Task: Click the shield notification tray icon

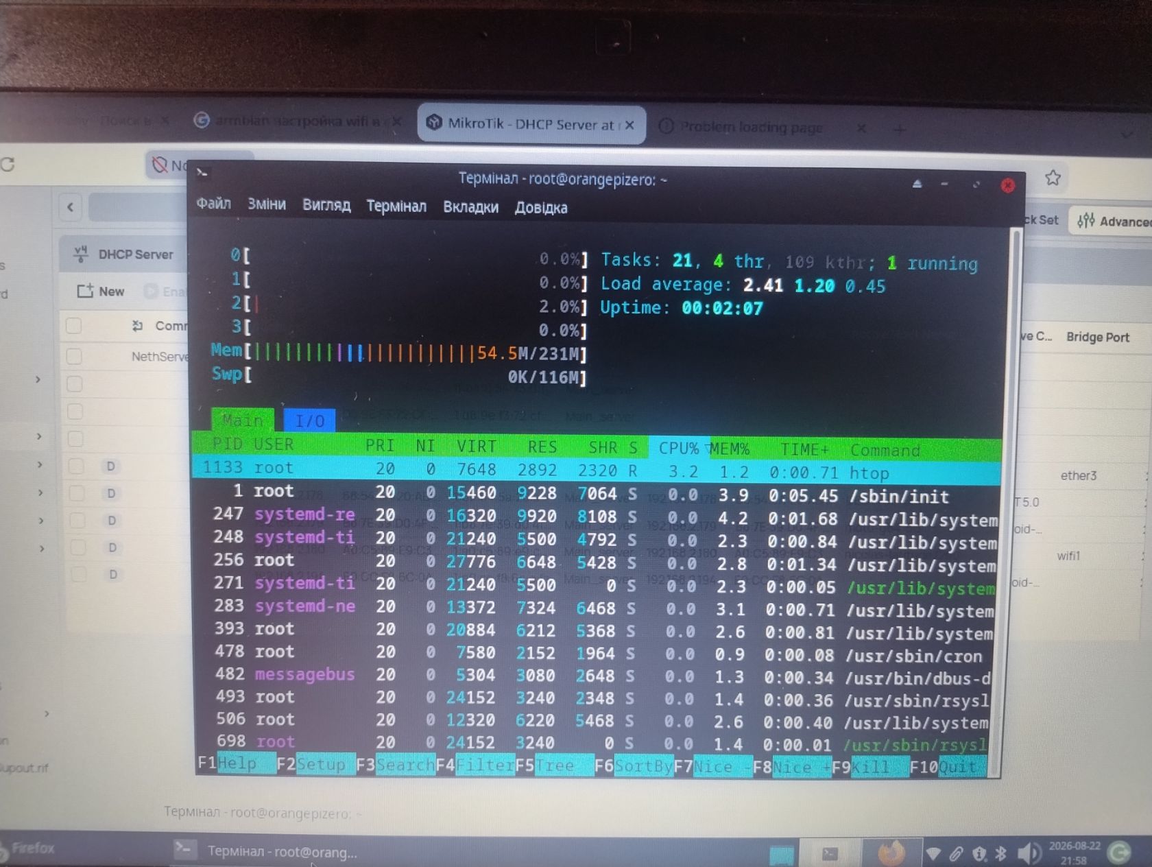Action: point(979,853)
